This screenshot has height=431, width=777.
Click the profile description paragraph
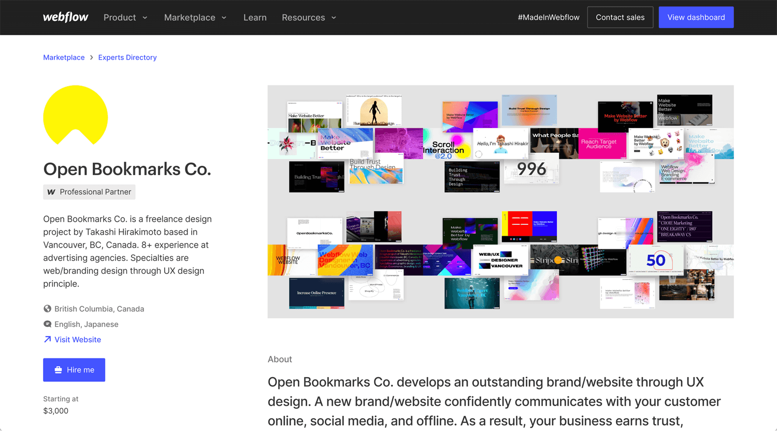pyautogui.click(x=127, y=251)
